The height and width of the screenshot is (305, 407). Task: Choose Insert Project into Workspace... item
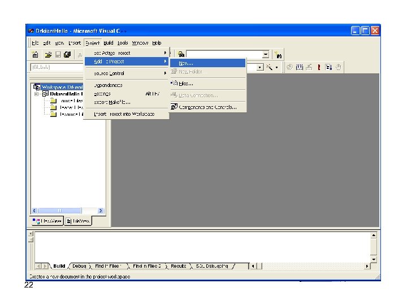pyautogui.click(x=127, y=114)
